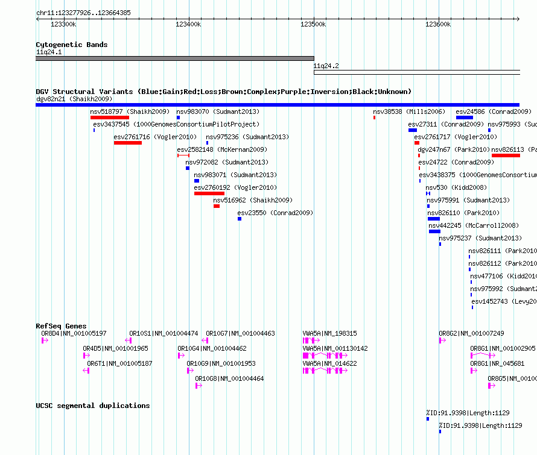Click the 123600k ruler label
This screenshot has height=455, width=537.
(x=438, y=25)
